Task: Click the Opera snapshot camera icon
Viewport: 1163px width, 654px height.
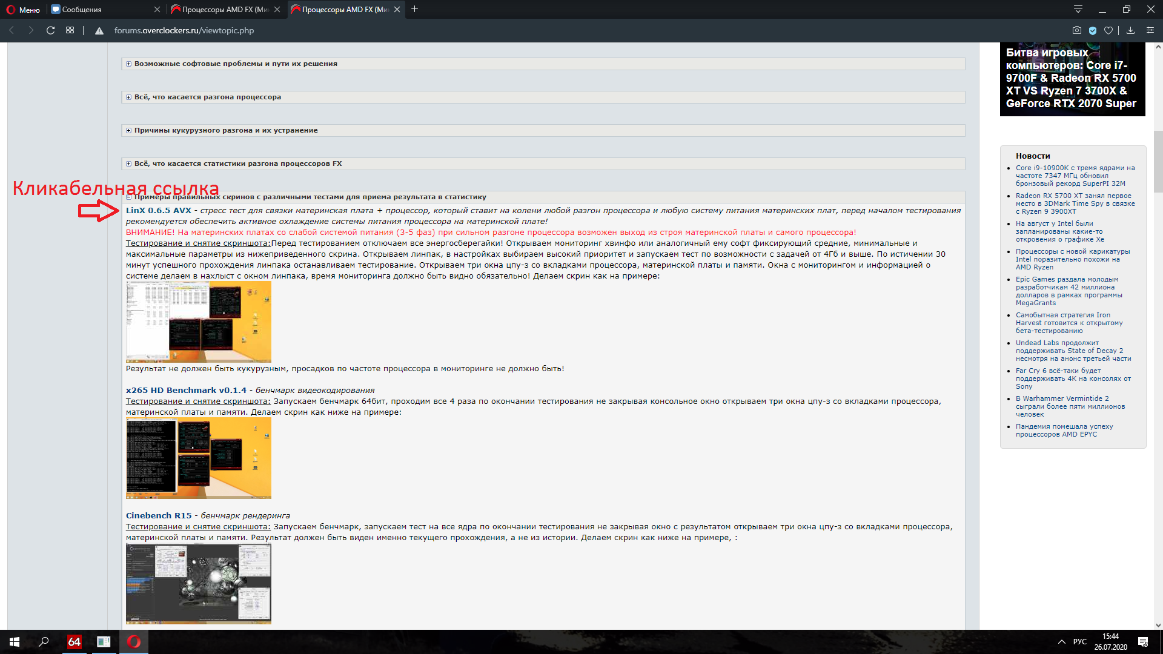Action: 1076,30
